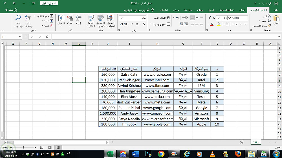Switch to Page Layout (تخطيط الصفحة) tab
282x158 pixels.
(x=227, y=10)
